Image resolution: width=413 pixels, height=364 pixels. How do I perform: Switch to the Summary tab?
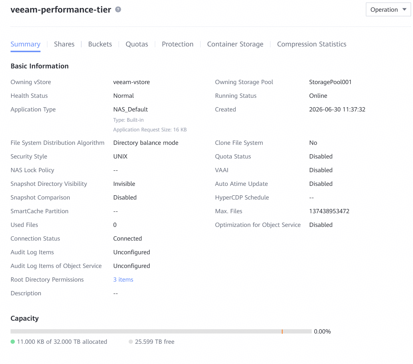(x=25, y=44)
